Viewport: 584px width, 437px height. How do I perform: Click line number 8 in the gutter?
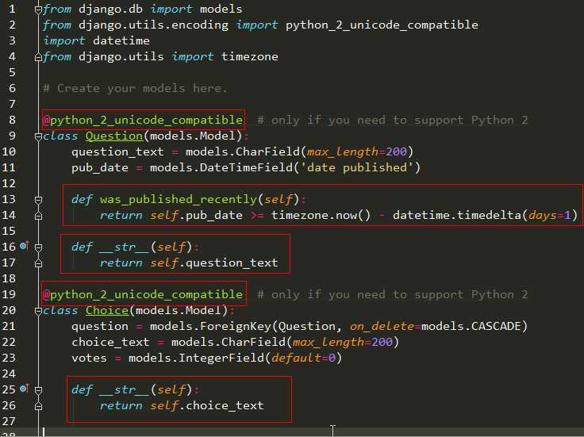[x=12, y=120]
